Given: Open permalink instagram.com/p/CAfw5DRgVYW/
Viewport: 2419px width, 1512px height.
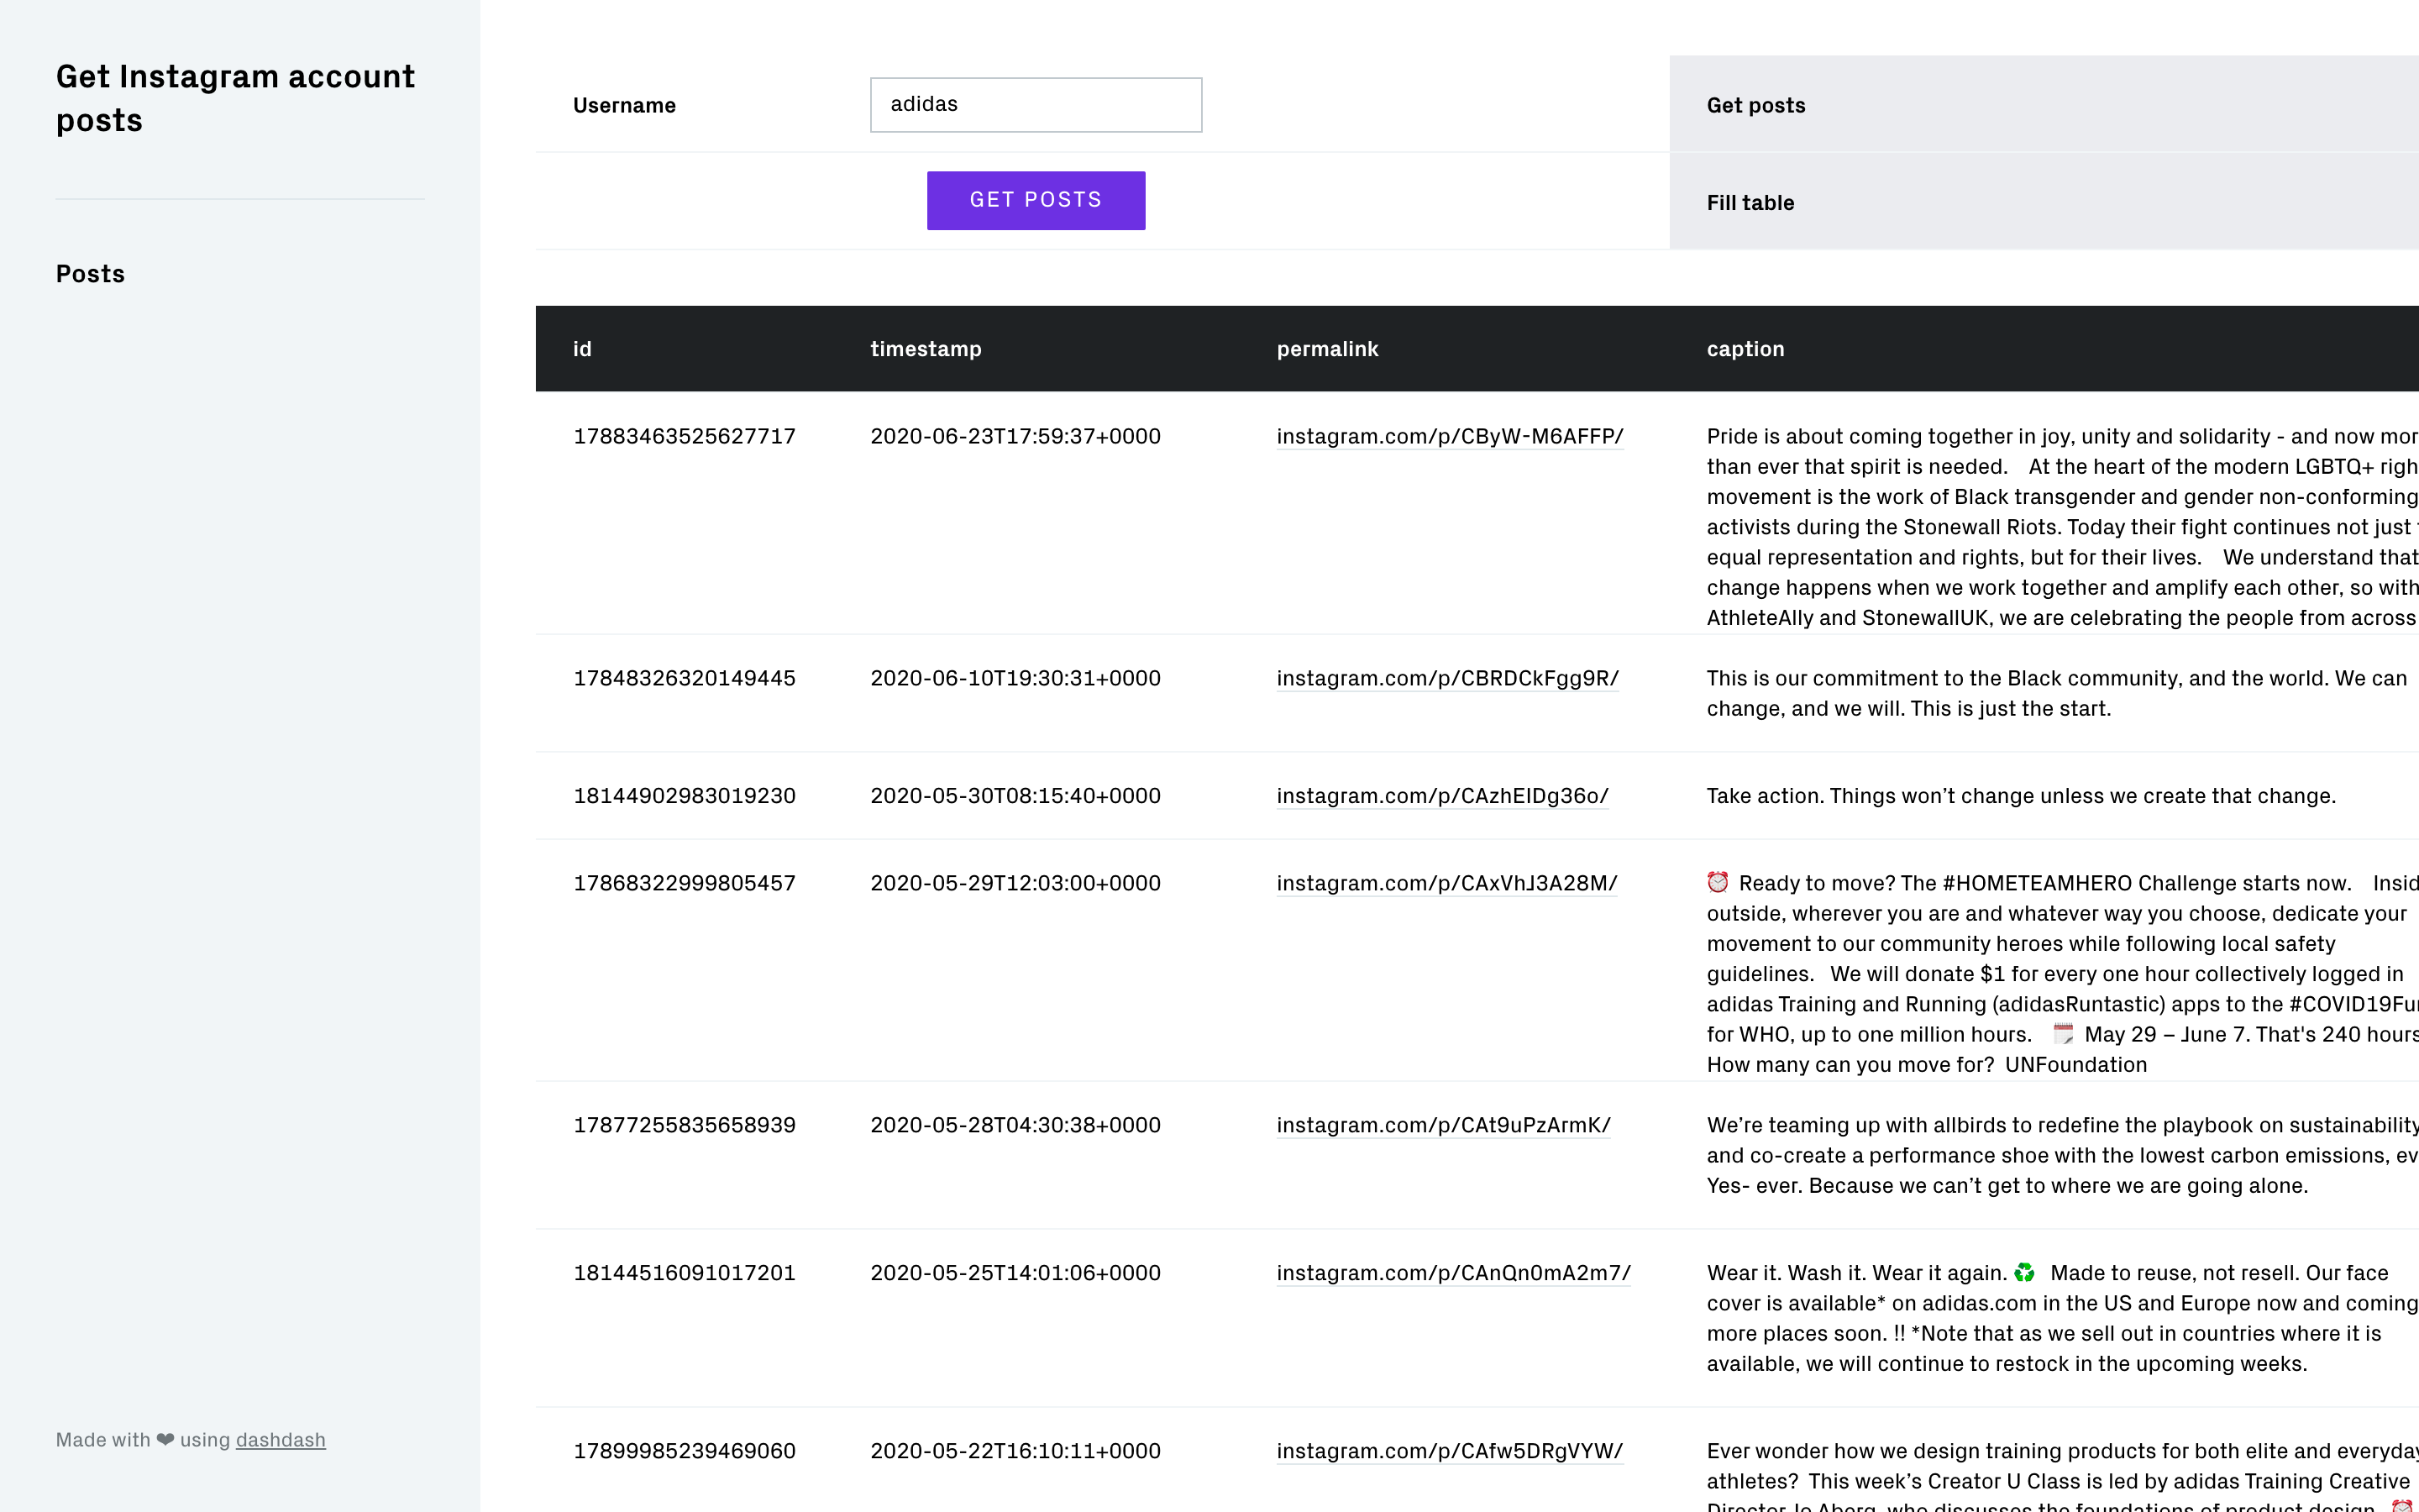Looking at the screenshot, I should point(1450,1451).
